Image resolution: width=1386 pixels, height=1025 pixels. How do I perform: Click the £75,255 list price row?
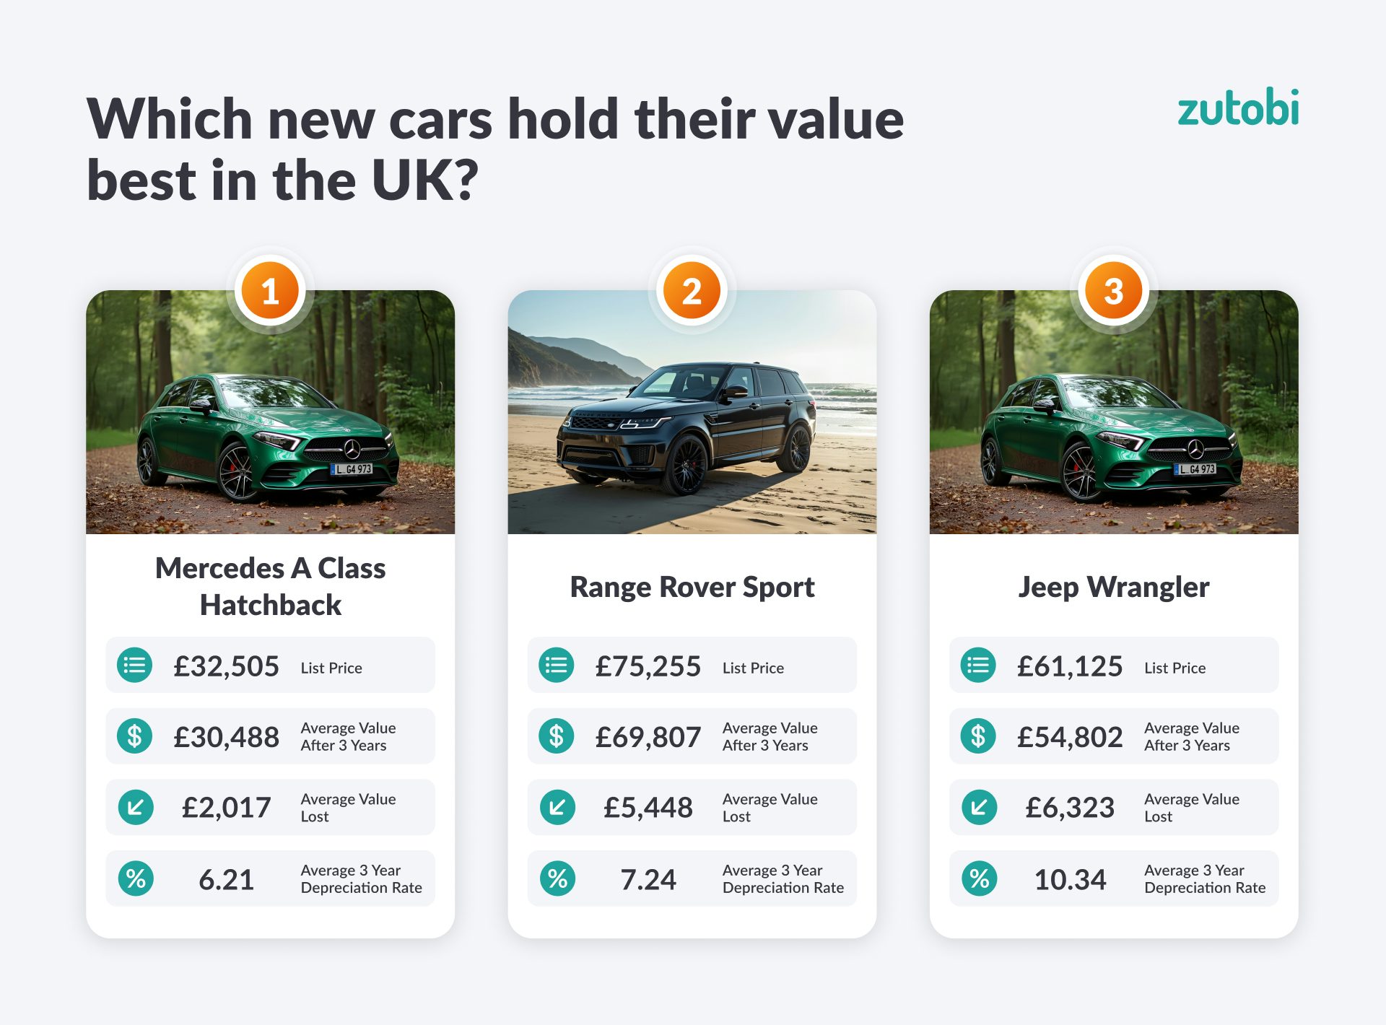692,665
